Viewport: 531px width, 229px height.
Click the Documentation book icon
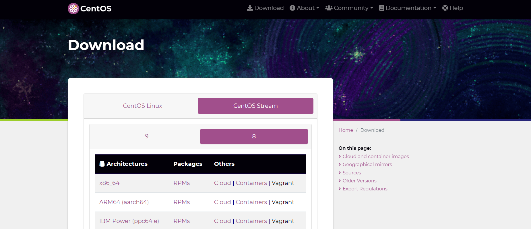pyautogui.click(x=381, y=8)
